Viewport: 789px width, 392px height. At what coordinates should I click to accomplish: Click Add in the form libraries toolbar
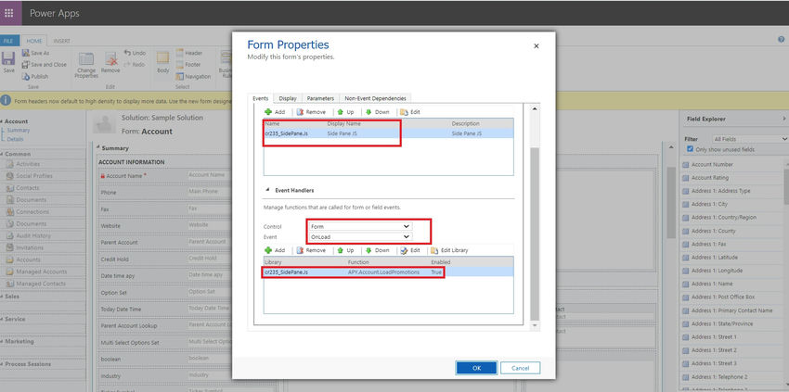pos(275,112)
